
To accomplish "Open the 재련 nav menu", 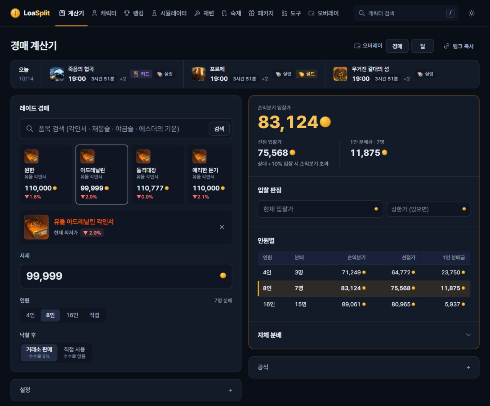I will [204, 13].
